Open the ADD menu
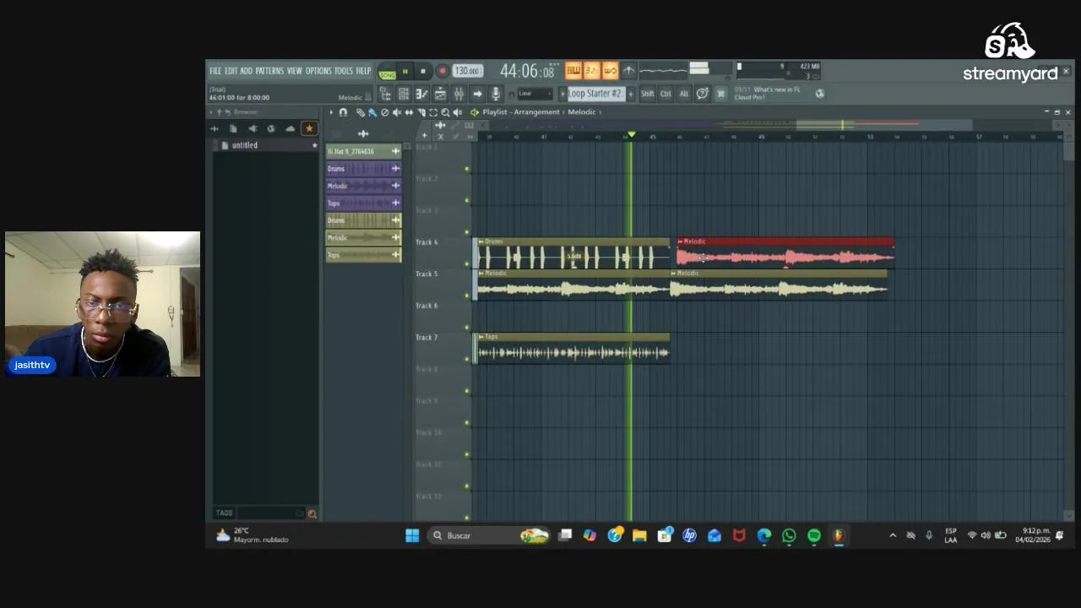The width and height of the screenshot is (1081, 608). (x=246, y=71)
